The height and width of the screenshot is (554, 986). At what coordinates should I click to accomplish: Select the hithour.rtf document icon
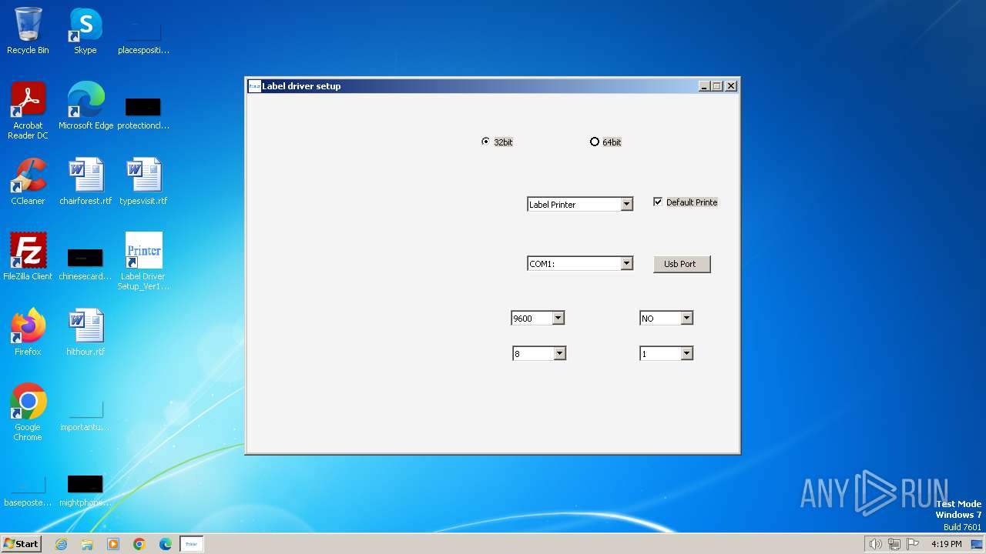[x=86, y=332]
